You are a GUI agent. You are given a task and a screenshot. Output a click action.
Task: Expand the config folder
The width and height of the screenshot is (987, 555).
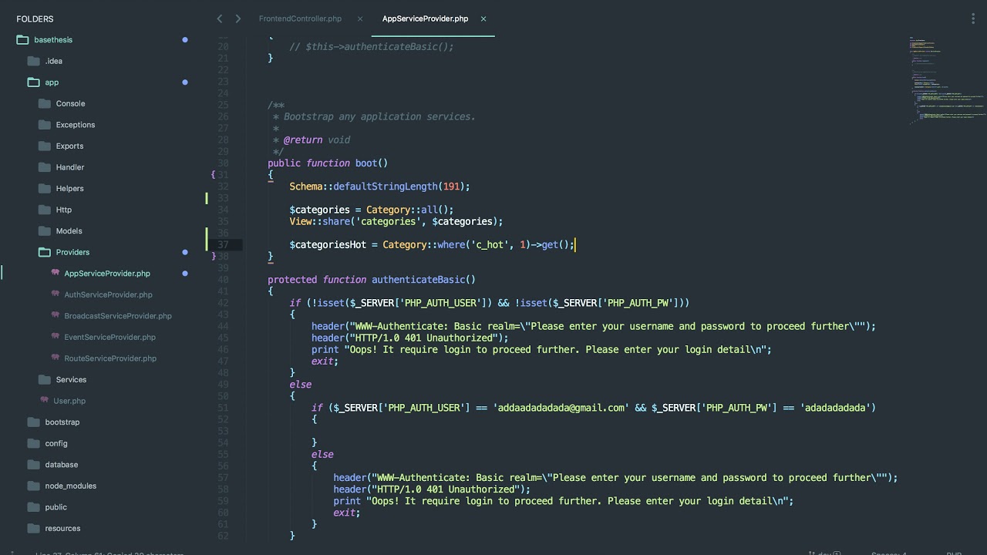pyautogui.click(x=56, y=443)
